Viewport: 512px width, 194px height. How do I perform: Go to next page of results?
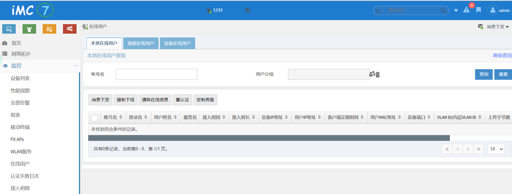468,149
